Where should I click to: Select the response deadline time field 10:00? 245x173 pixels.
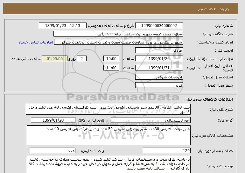(111, 59)
